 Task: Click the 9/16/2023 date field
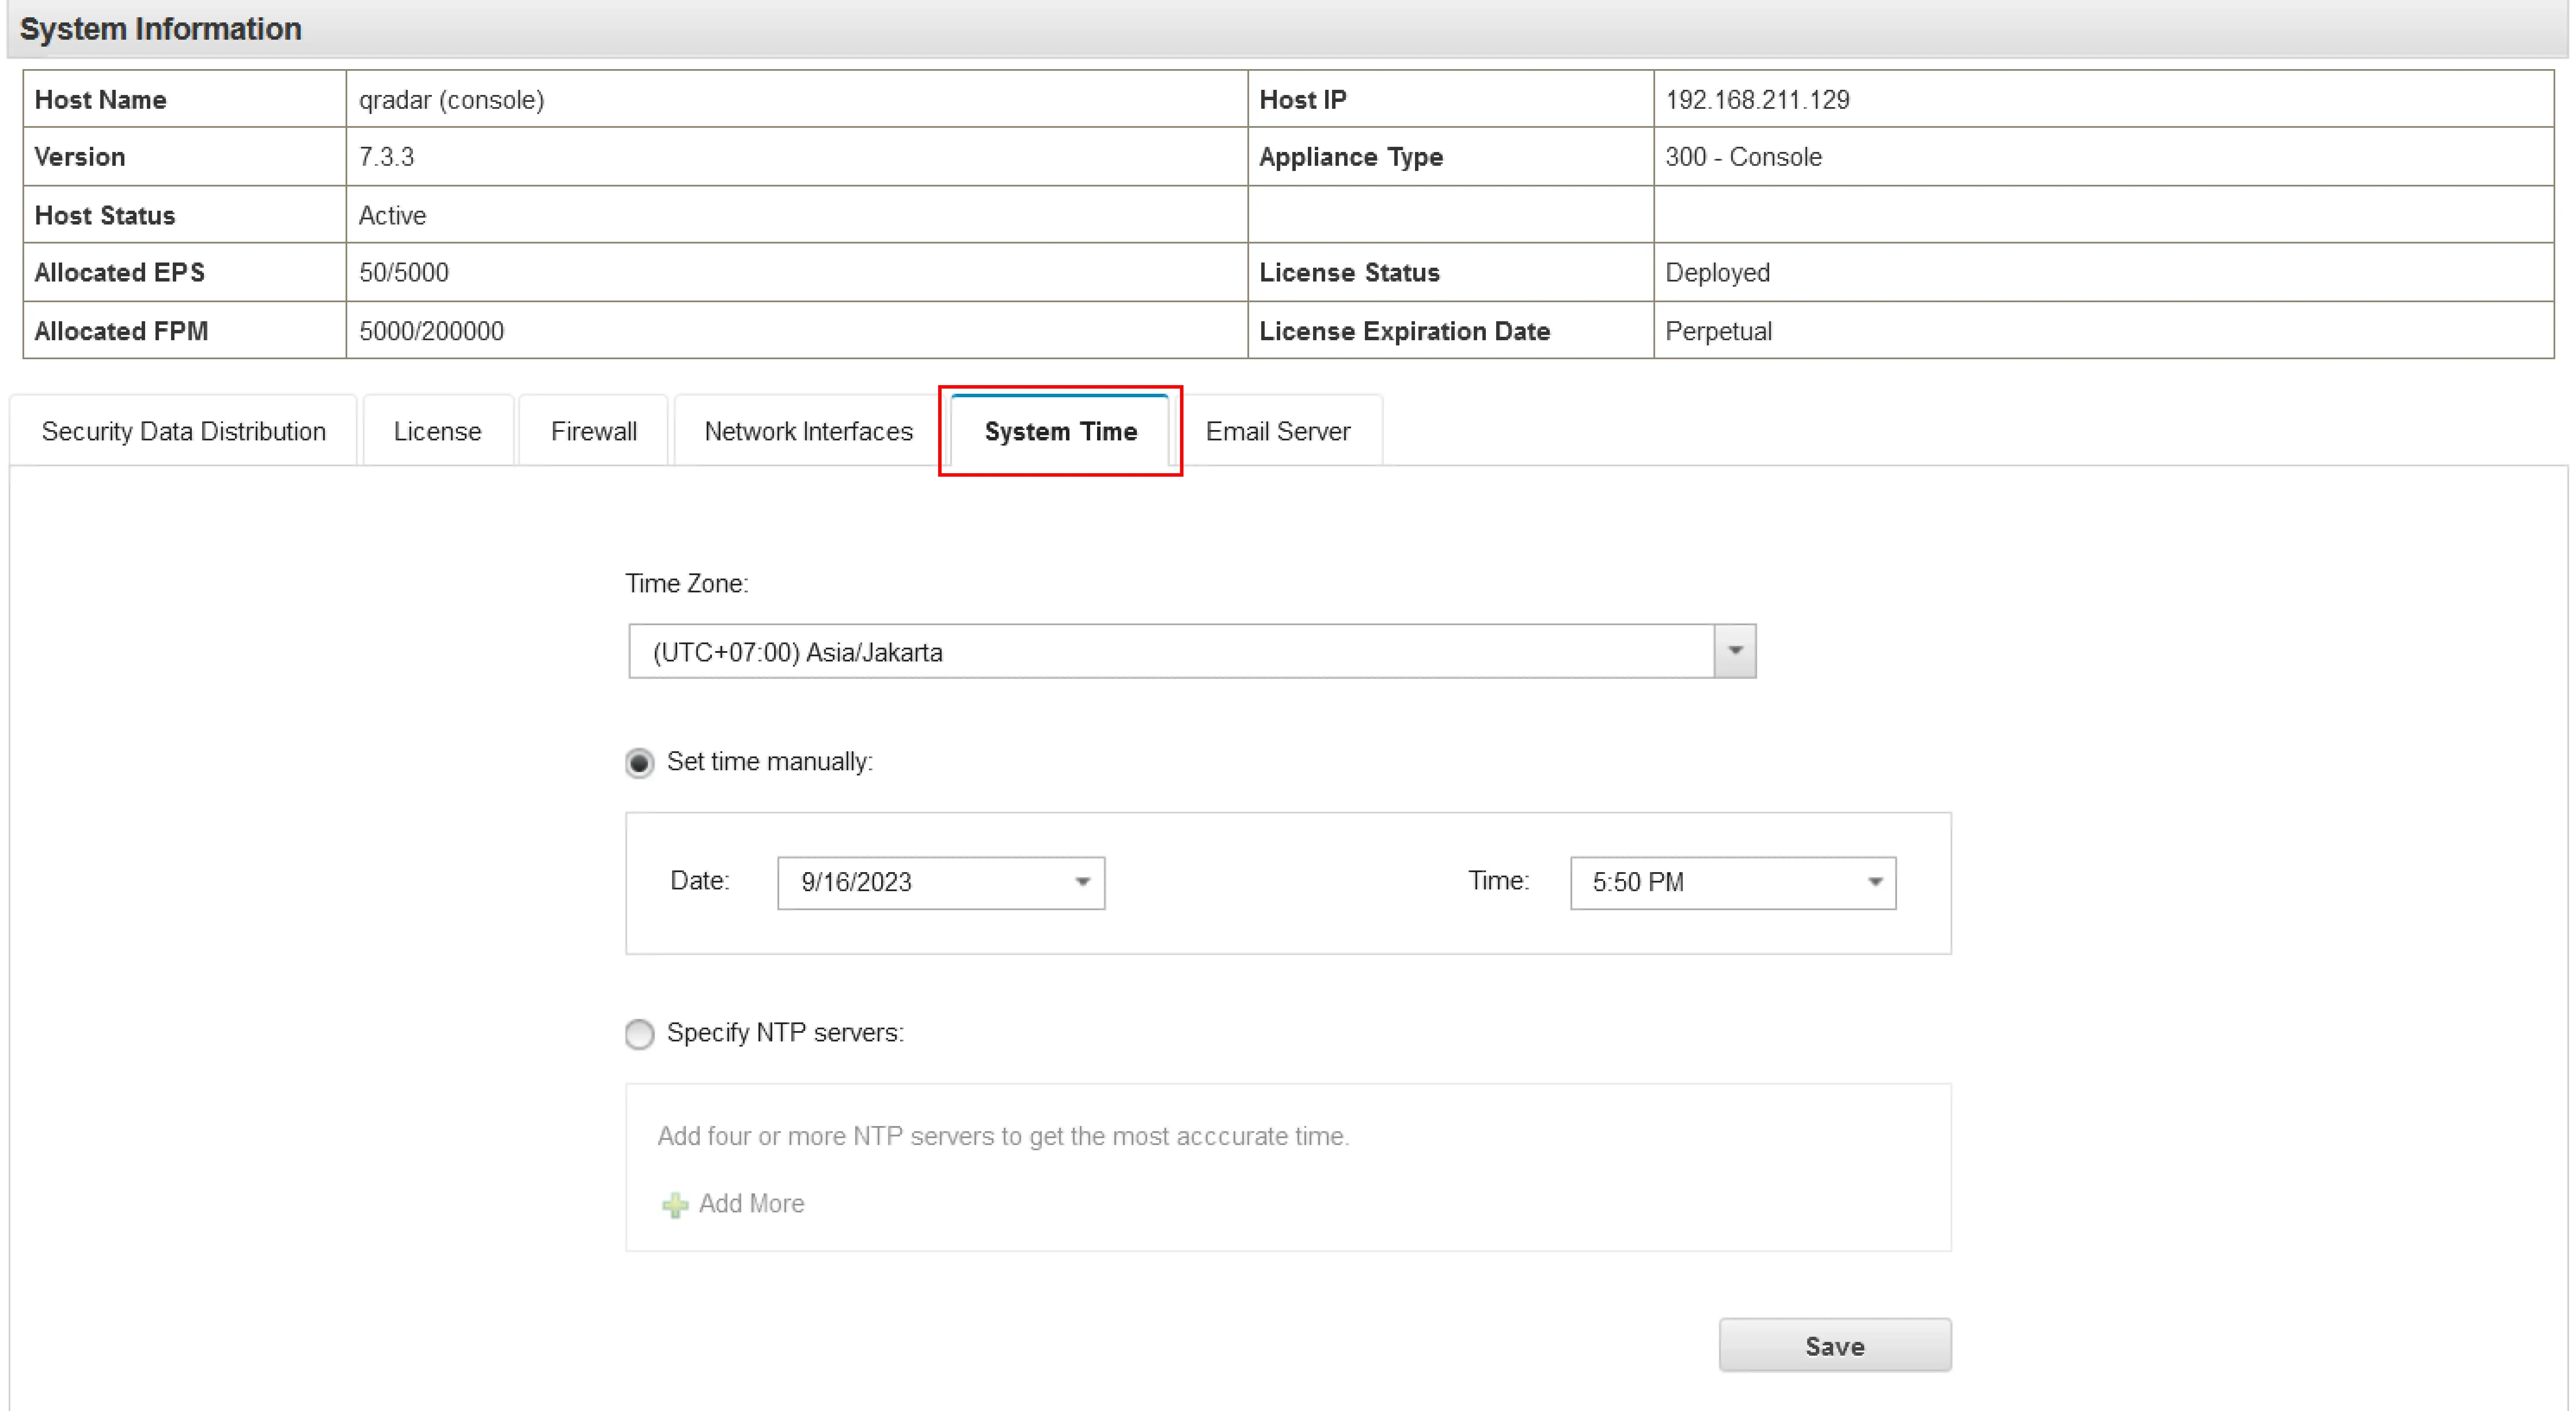pyautogui.click(x=920, y=883)
